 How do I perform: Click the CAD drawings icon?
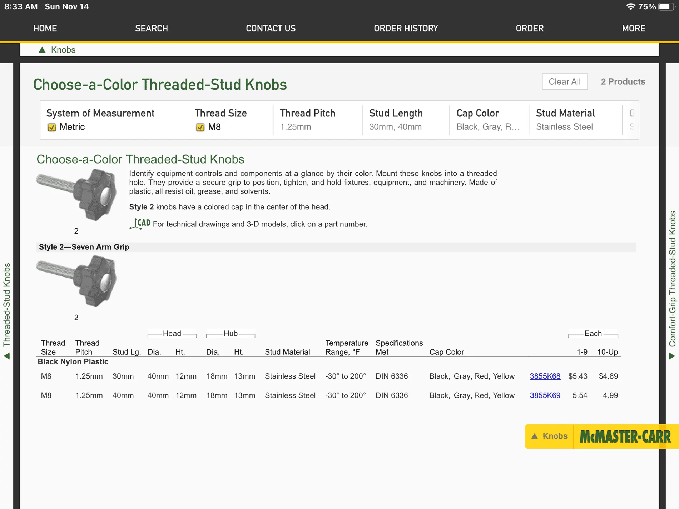pos(140,224)
